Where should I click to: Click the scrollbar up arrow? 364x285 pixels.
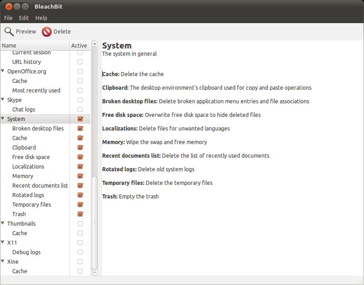point(94,43)
